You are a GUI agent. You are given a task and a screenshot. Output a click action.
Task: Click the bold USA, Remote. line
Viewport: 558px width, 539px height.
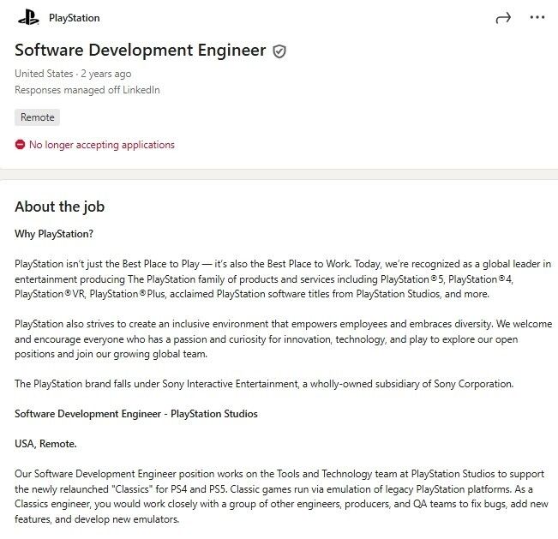(x=45, y=444)
